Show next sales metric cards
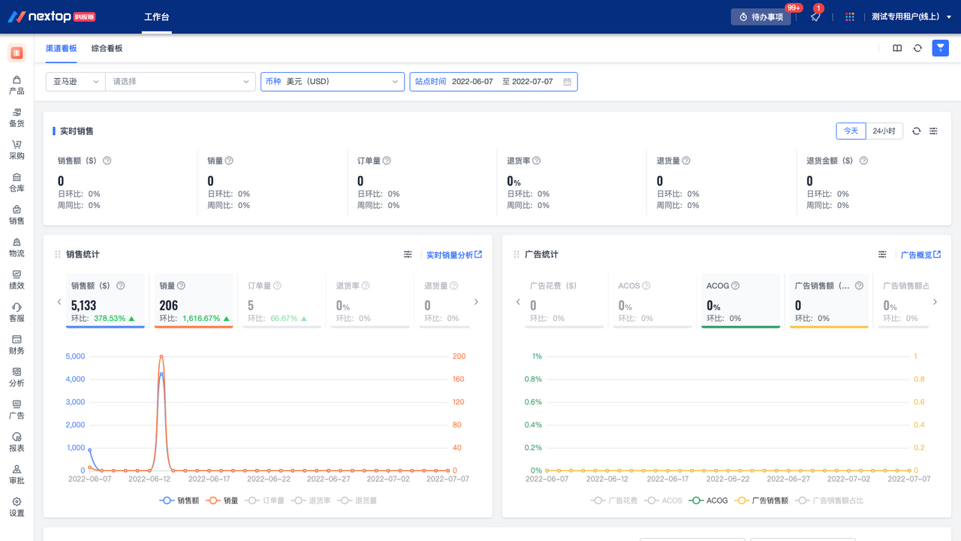 point(476,302)
